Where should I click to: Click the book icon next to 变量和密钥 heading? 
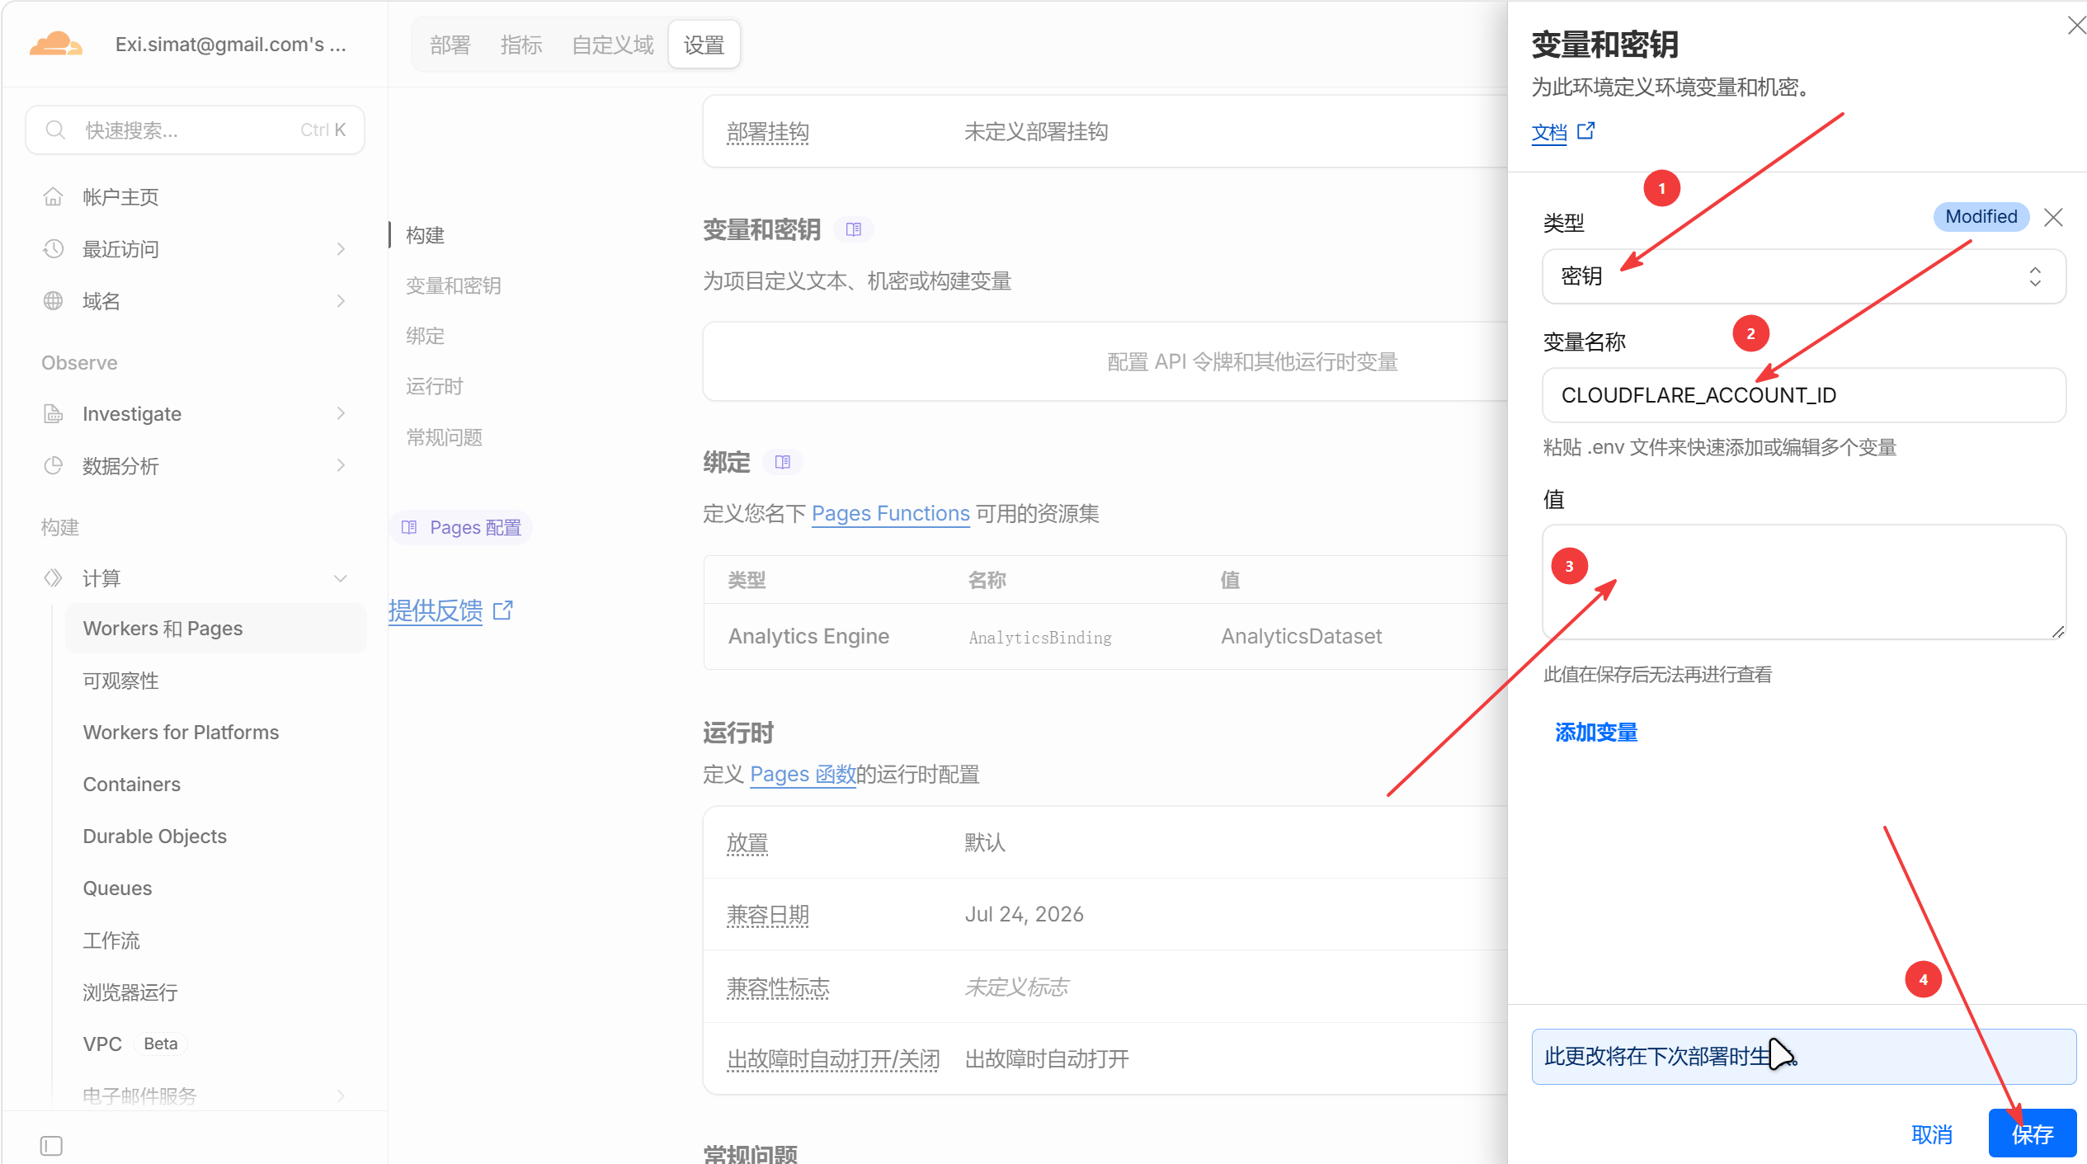tap(854, 229)
